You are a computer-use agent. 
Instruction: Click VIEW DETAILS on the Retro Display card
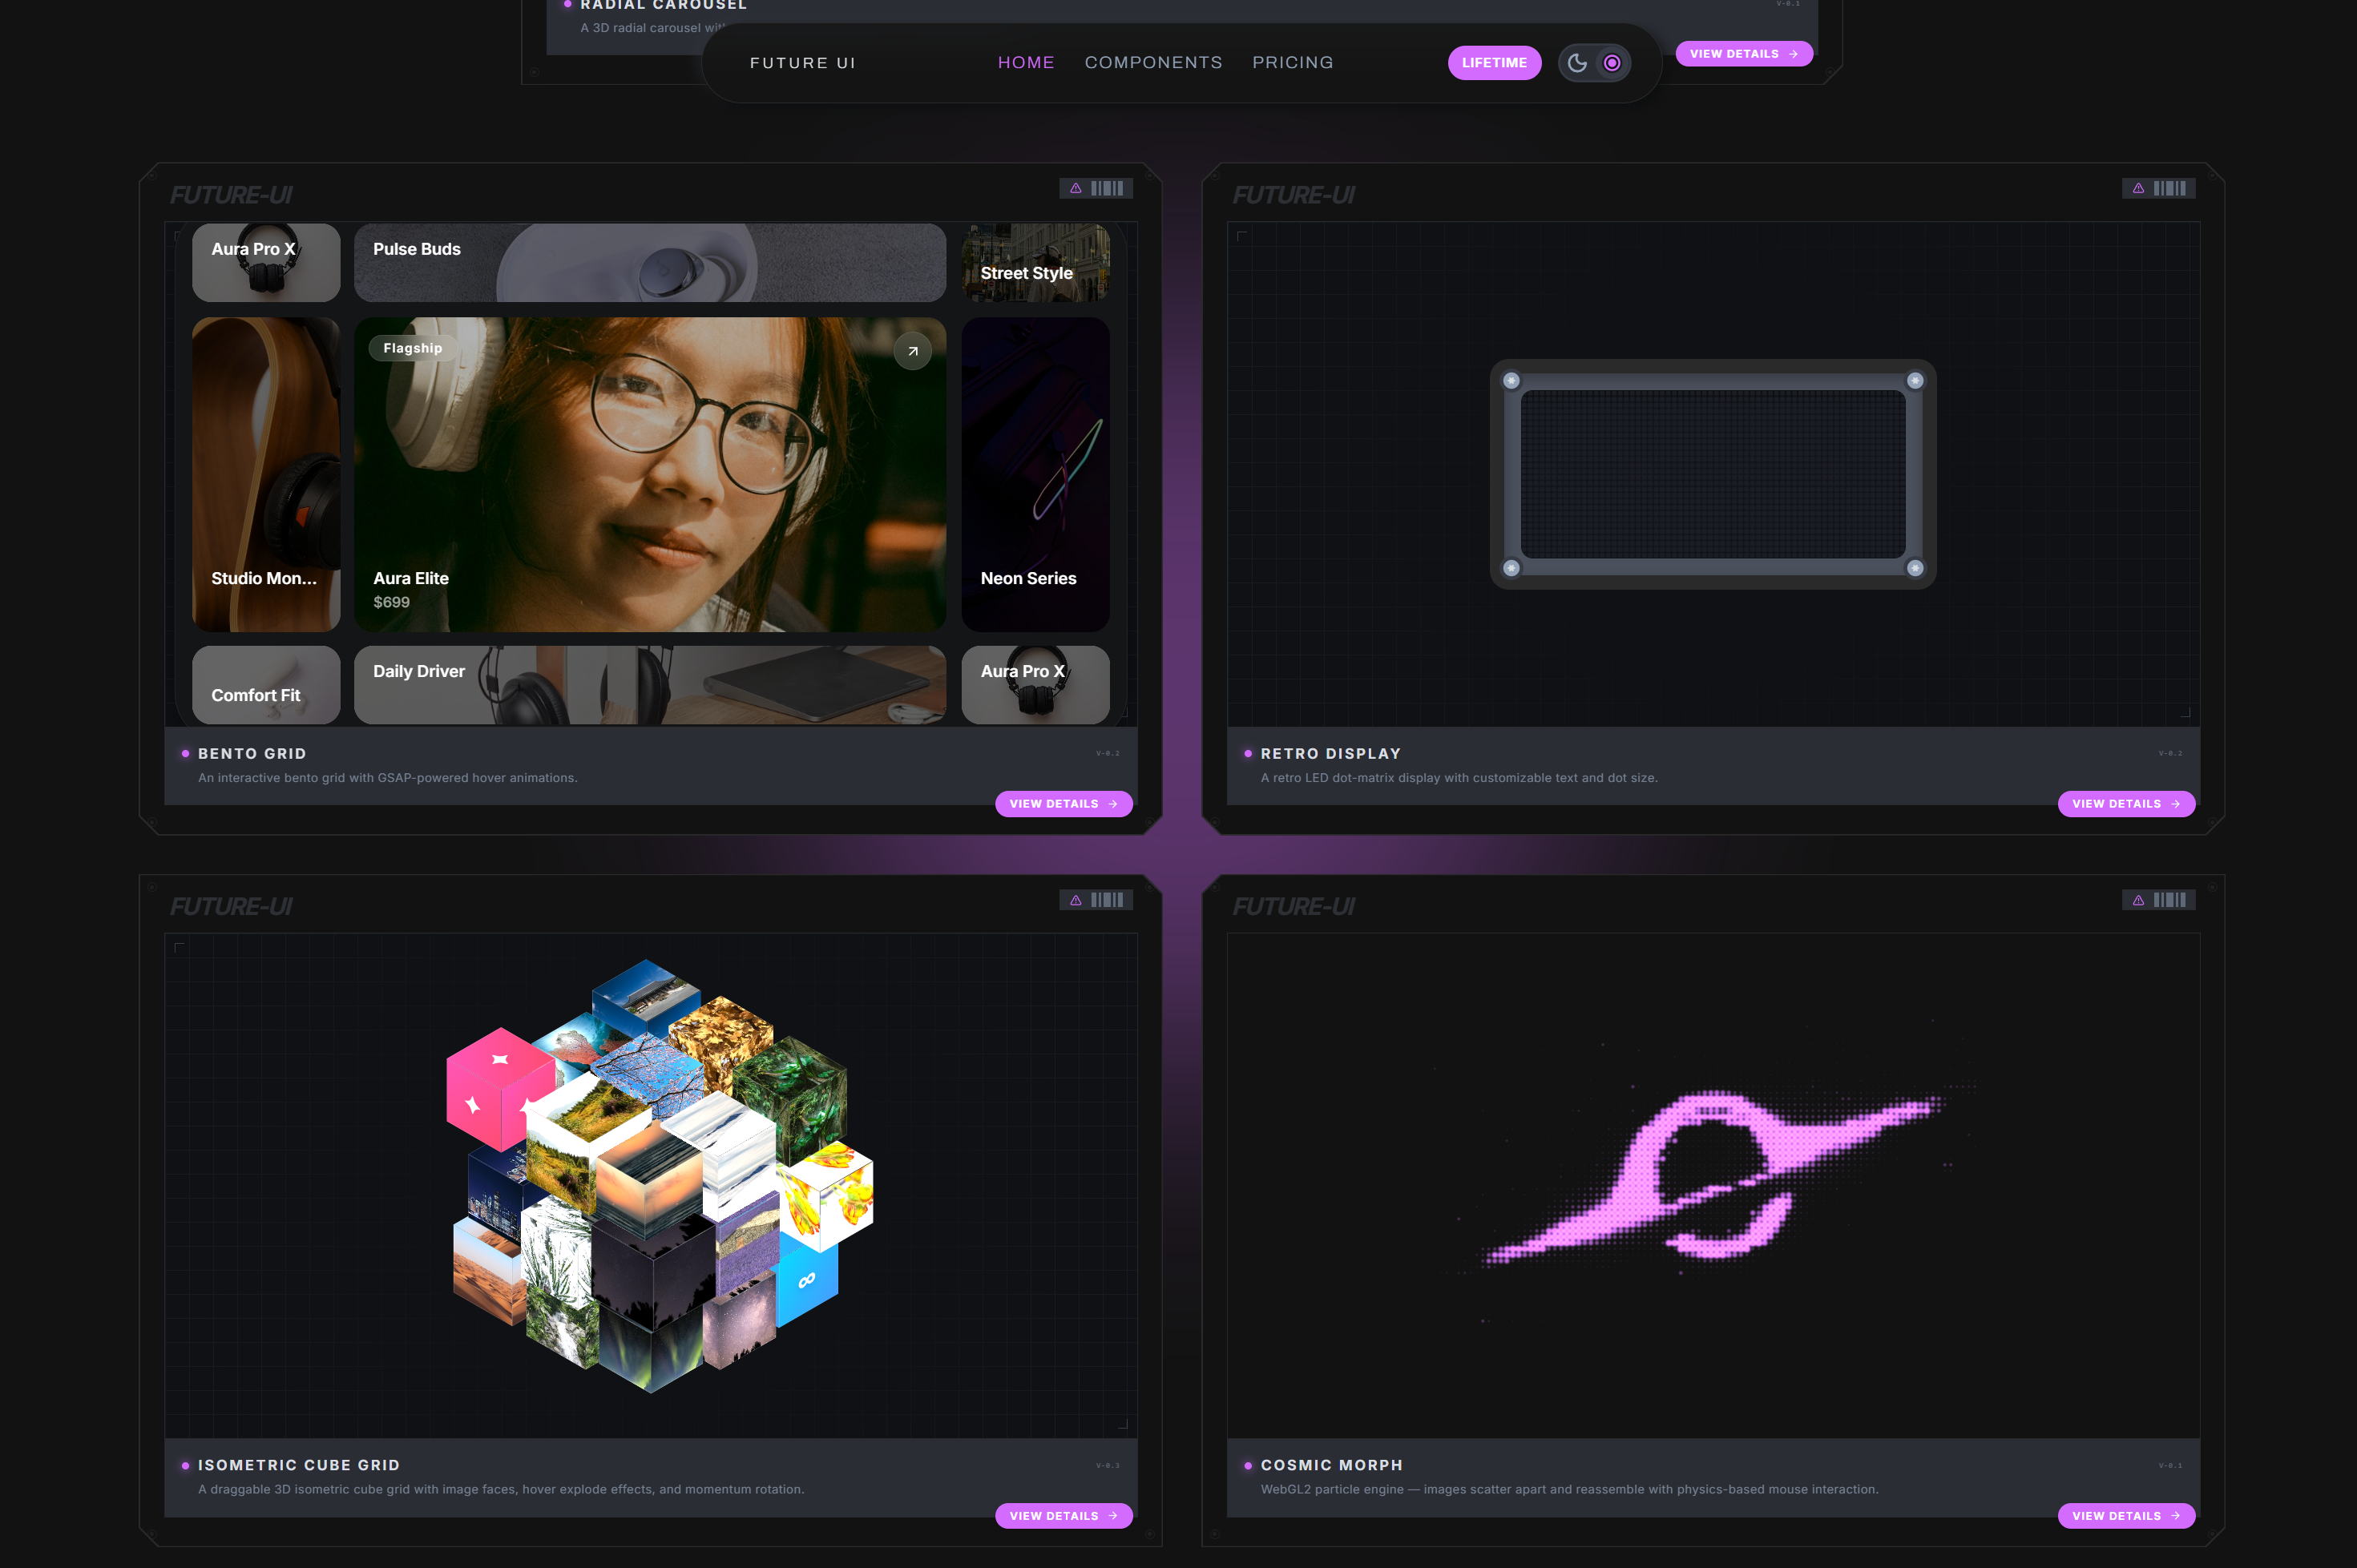tap(2126, 804)
